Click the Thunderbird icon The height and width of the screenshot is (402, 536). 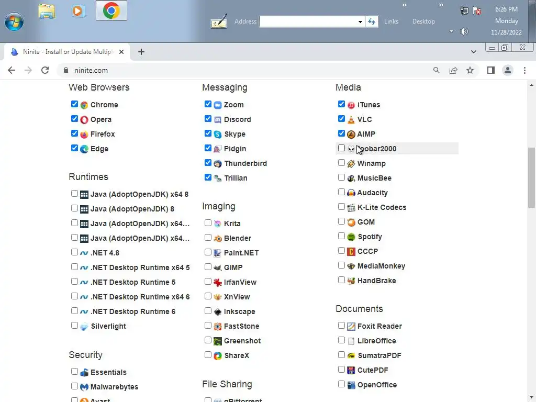(x=218, y=164)
